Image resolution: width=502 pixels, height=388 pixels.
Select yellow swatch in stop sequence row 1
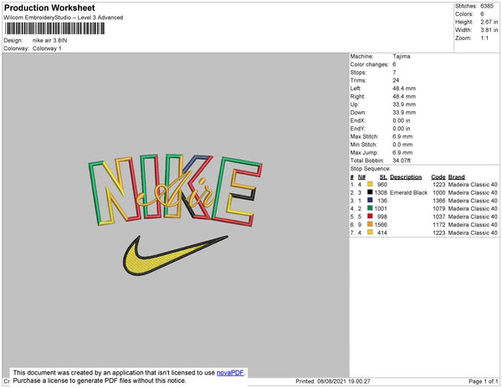(370, 184)
